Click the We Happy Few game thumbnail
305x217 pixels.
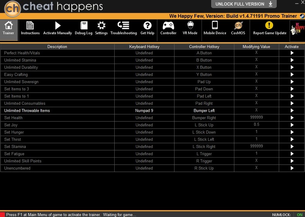[x=297, y=30]
